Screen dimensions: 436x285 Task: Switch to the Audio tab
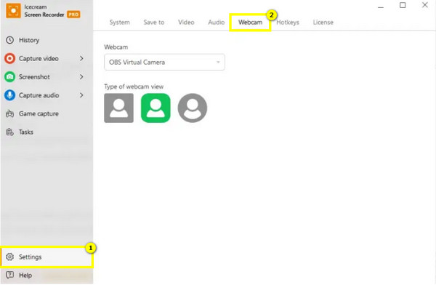click(217, 23)
